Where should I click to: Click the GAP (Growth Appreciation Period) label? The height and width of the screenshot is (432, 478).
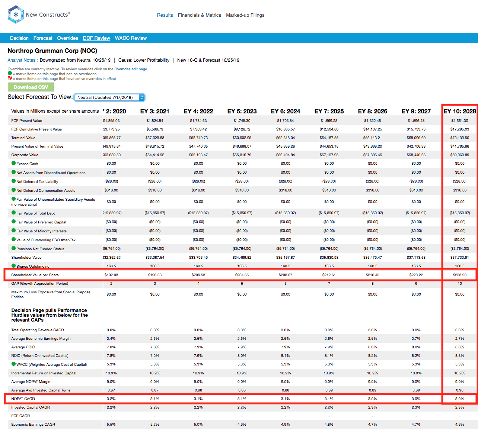39,284
